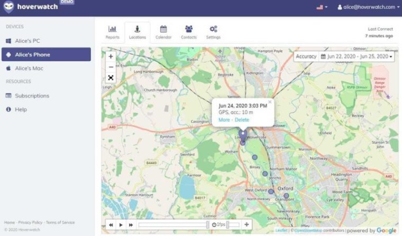
Task: Click the Oxford city label on map
Action: coord(285,188)
